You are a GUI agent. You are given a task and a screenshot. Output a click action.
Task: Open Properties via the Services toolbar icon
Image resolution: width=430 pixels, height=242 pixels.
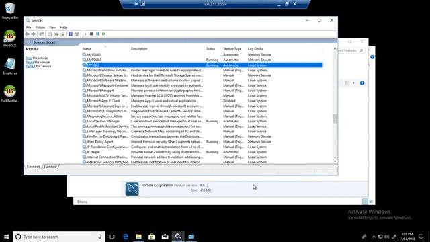50,34
